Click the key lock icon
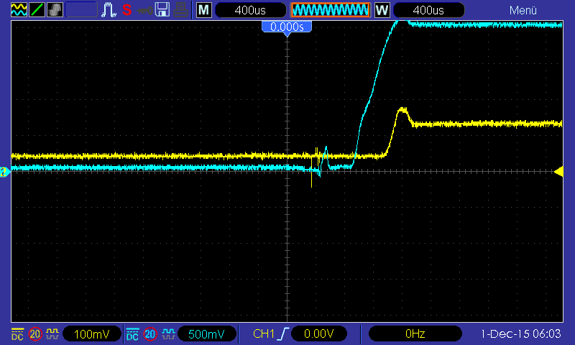 (145, 11)
